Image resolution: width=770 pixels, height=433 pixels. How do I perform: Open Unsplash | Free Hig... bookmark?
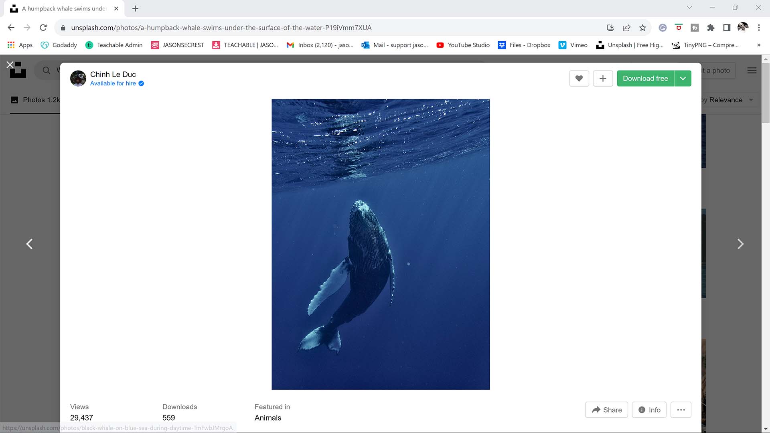(630, 45)
